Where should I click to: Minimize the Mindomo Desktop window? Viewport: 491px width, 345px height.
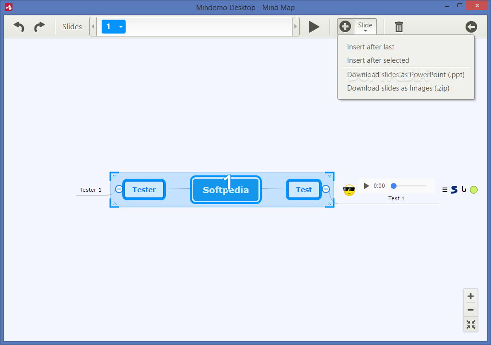(447, 6)
